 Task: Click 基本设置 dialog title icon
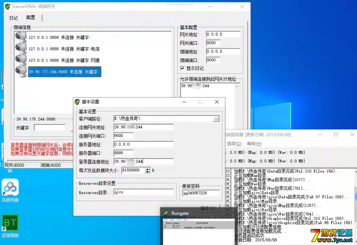pyautogui.click(x=77, y=102)
